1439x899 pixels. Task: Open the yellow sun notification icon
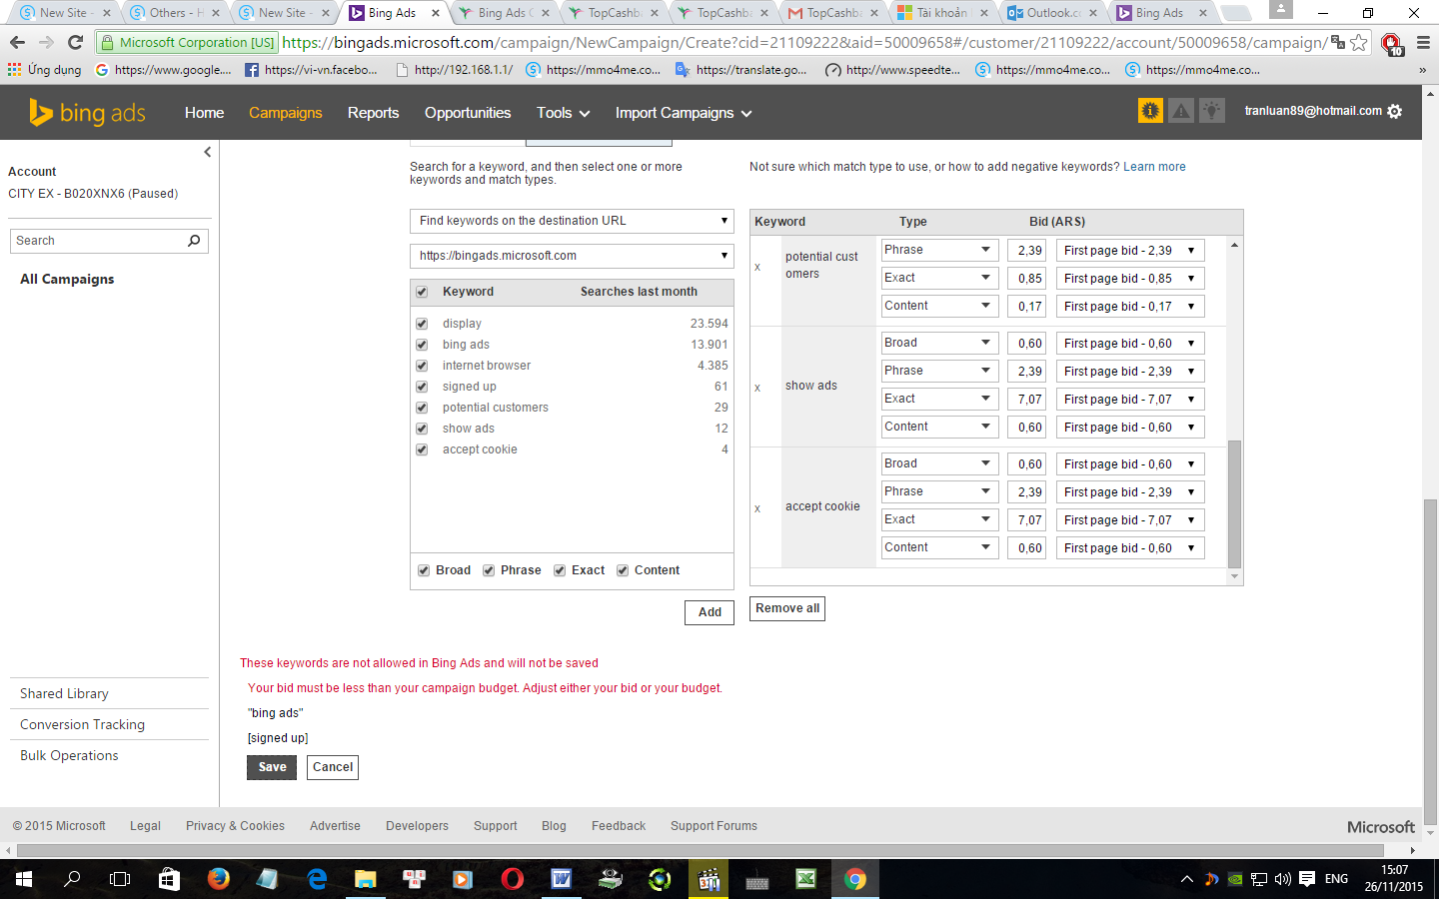point(1150,111)
